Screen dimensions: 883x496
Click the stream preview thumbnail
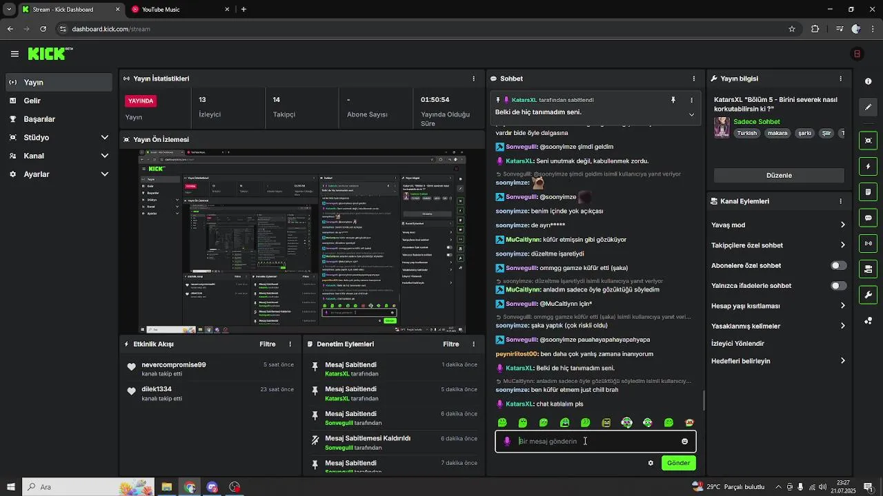(302, 241)
